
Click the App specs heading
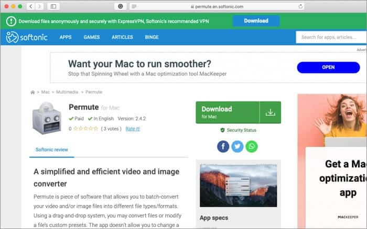[x=214, y=218]
